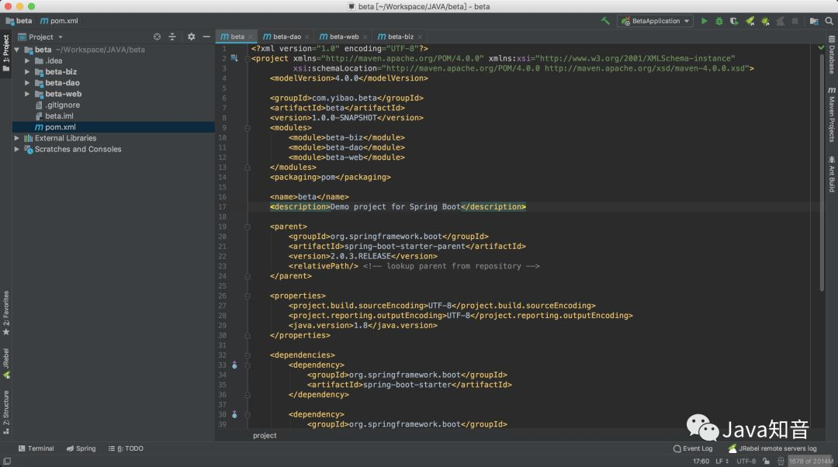Run with Coverage shield icon
Image resolution: width=838 pixels, height=467 pixels.
point(734,21)
